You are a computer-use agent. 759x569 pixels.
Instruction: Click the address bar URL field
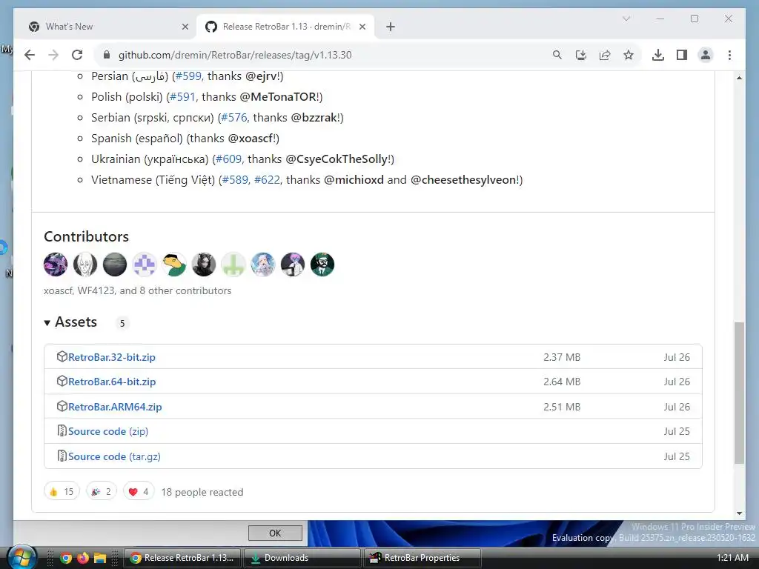329,55
